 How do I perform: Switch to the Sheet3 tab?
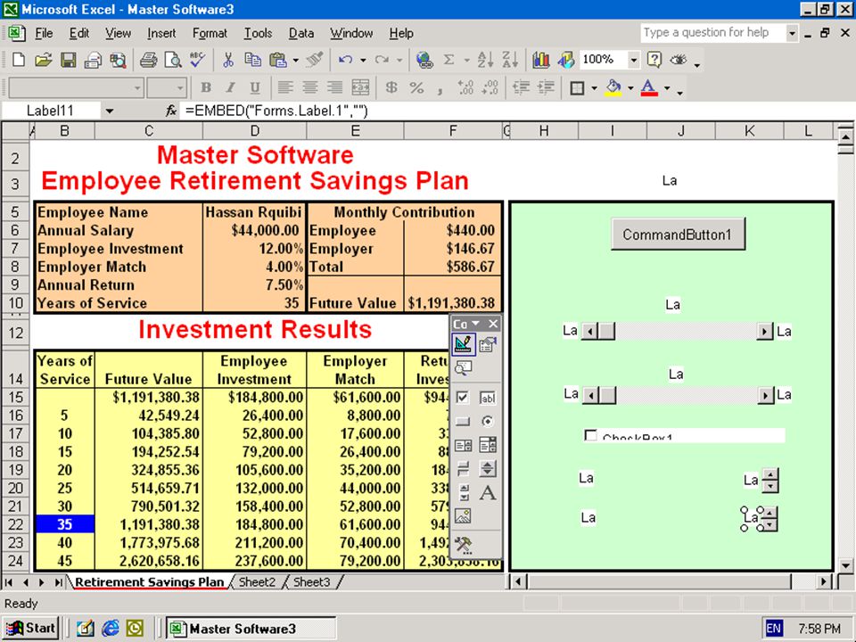pos(312,582)
